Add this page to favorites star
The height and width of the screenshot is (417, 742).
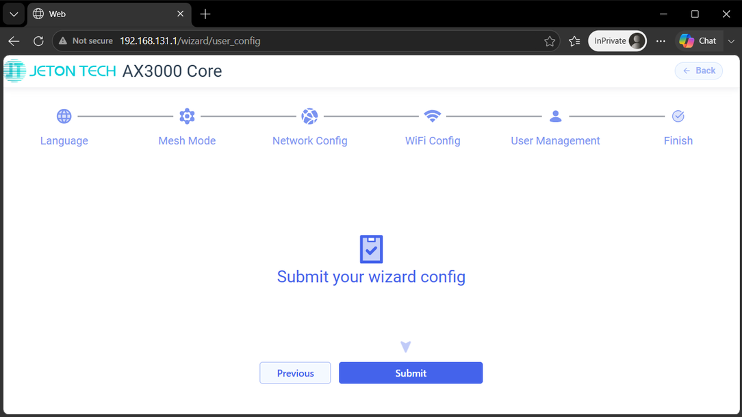pyautogui.click(x=550, y=41)
